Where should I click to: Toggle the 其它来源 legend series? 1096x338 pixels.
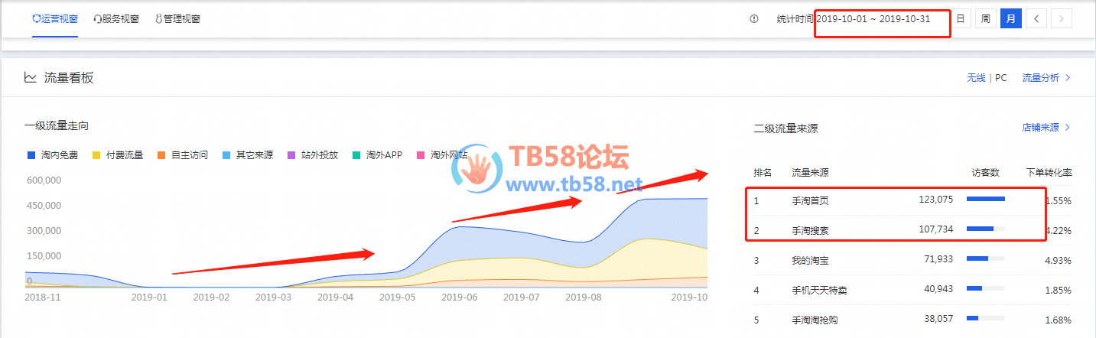pyautogui.click(x=247, y=155)
